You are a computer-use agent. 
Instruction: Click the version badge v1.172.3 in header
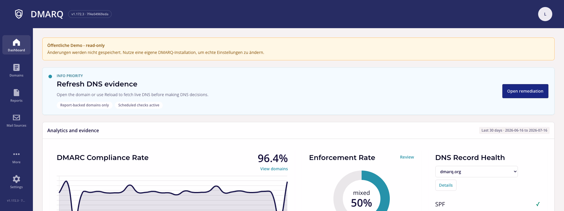(90, 14)
